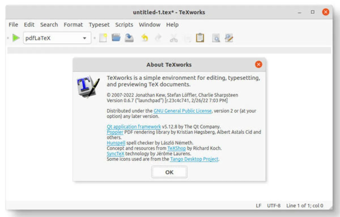Click the version 0.6.7 text line

click(x=167, y=101)
